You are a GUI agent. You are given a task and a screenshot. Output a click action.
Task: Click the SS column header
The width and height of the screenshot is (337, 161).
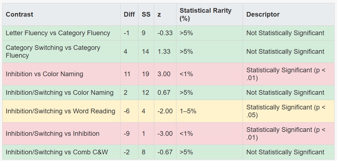point(146,15)
